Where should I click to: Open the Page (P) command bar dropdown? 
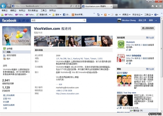point(126,15)
